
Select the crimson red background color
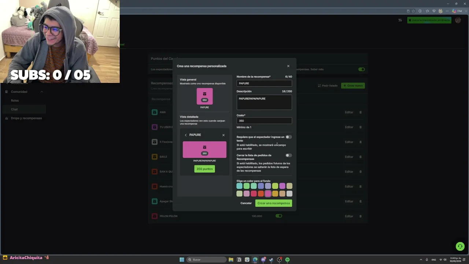254,194
